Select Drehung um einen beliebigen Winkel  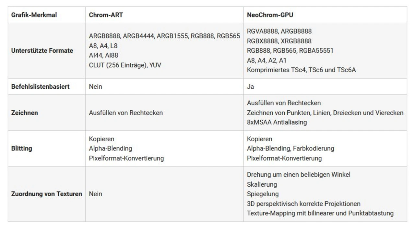298,175
